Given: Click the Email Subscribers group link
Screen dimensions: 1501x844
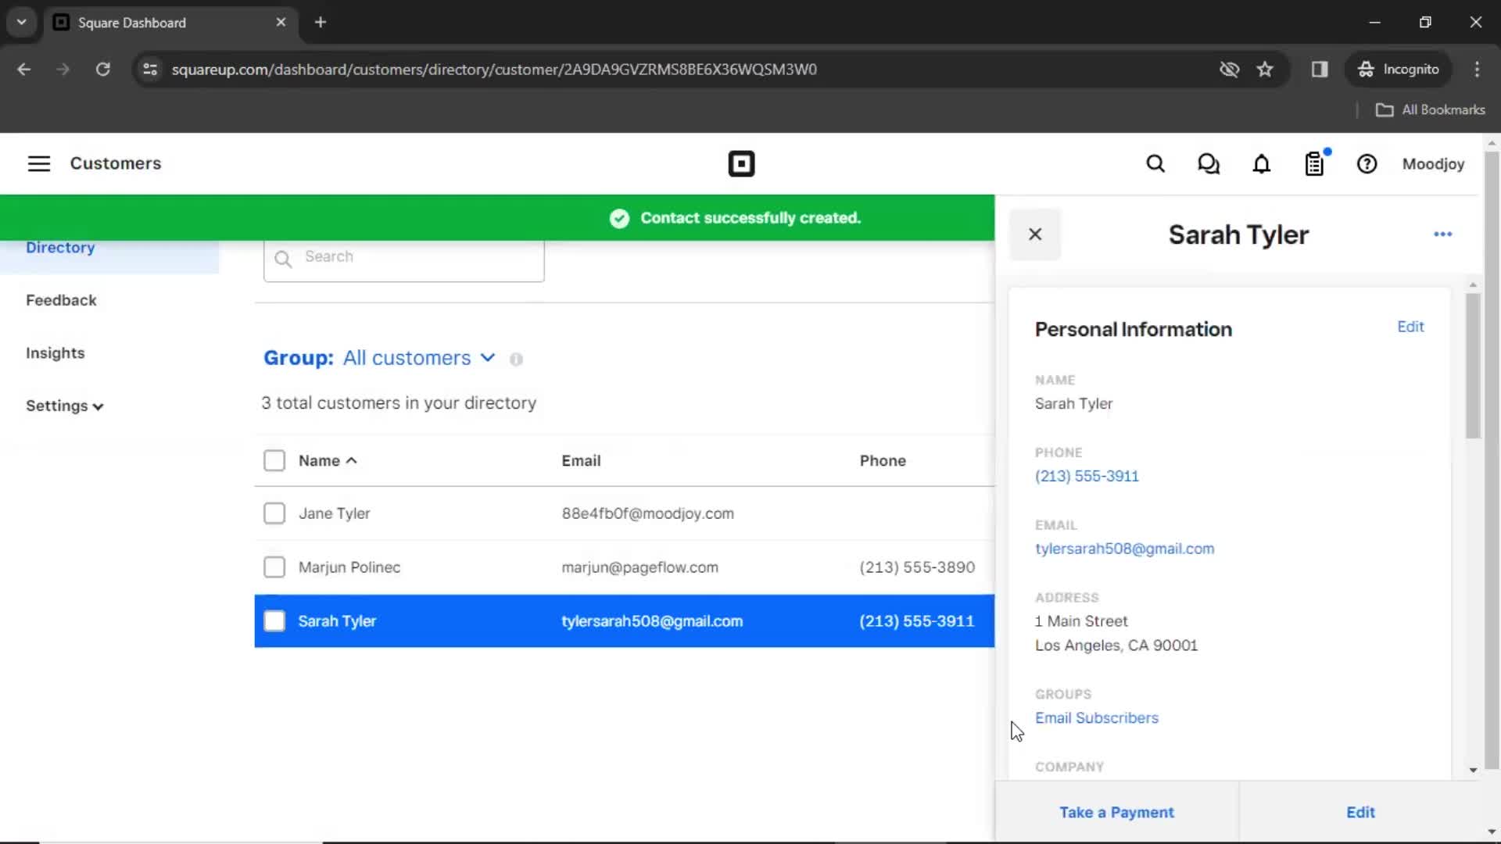Looking at the screenshot, I should [x=1097, y=717].
